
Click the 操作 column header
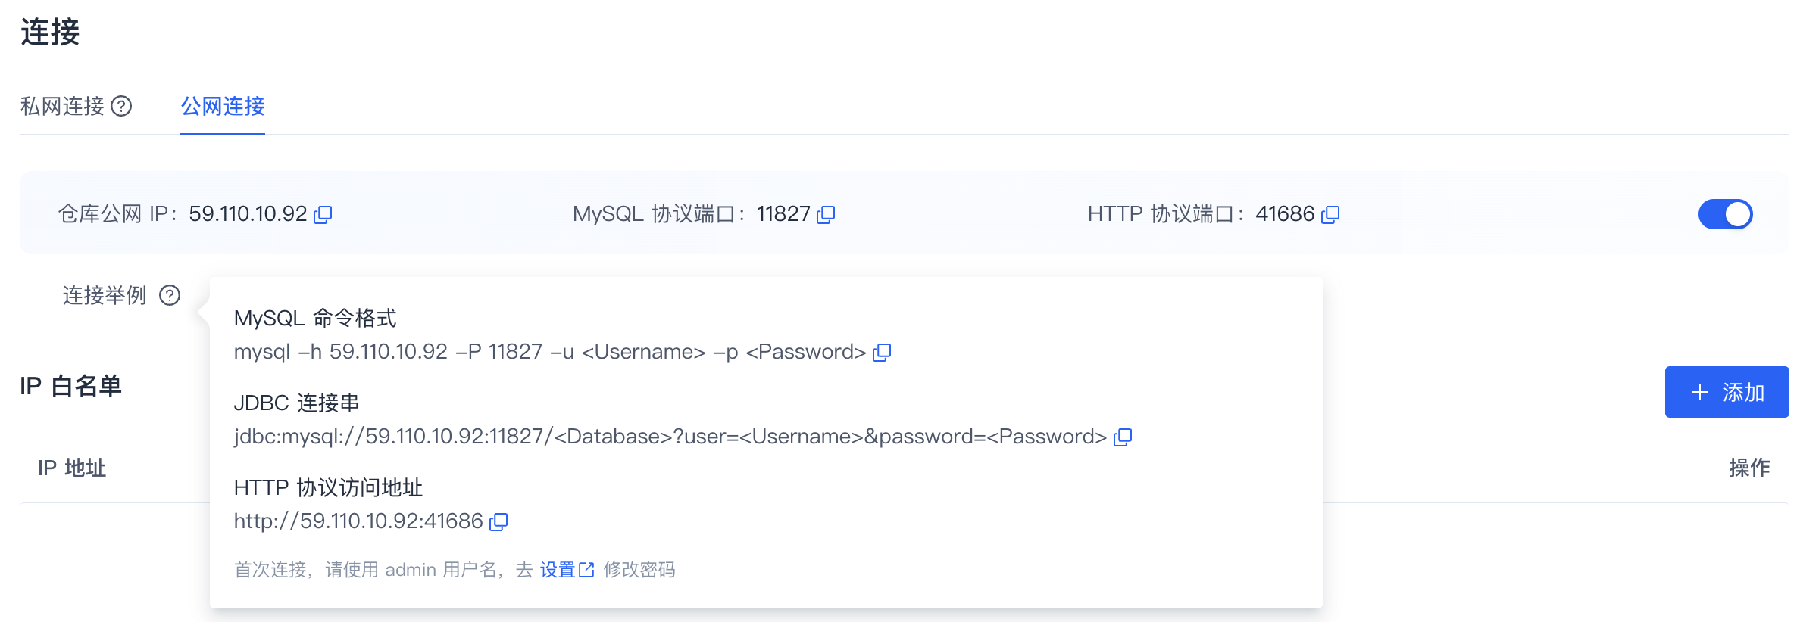coord(1749,468)
